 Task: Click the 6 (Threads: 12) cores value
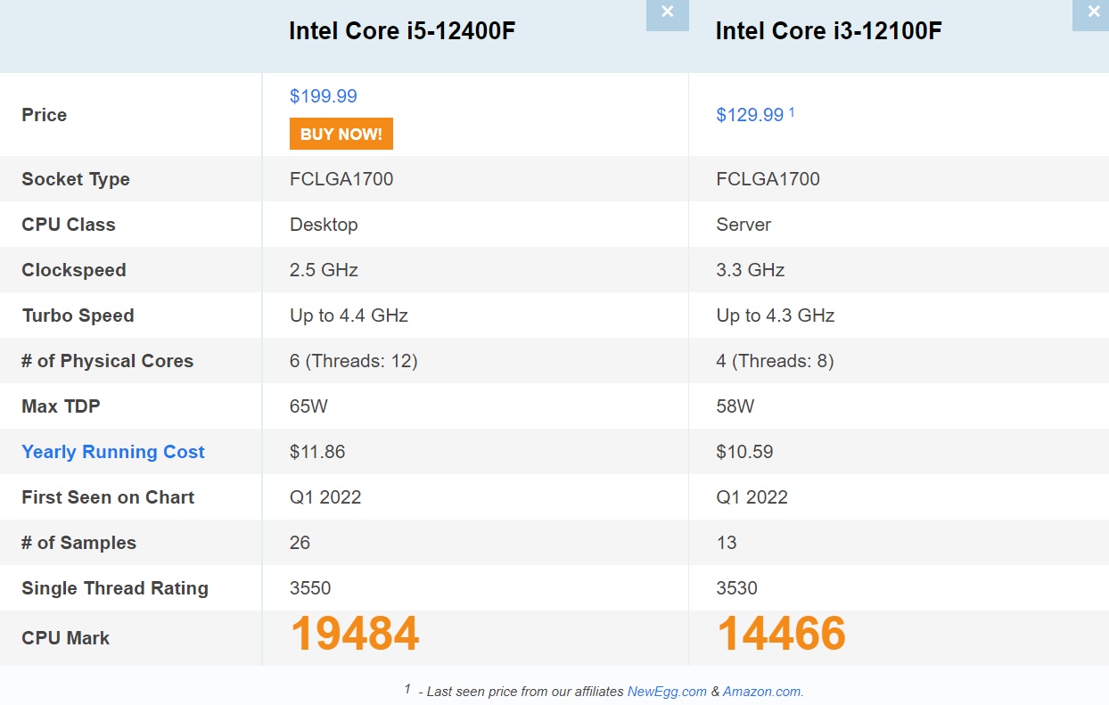point(354,361)
